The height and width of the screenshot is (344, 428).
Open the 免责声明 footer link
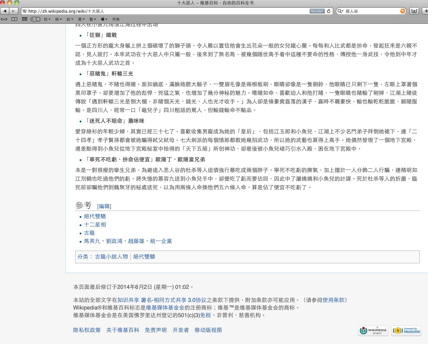coord(156,330)
